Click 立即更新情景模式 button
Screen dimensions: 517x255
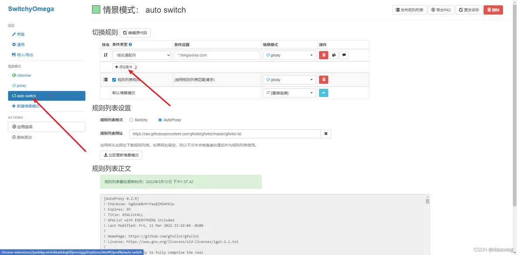pyautogui.click(x=121, y=155)
